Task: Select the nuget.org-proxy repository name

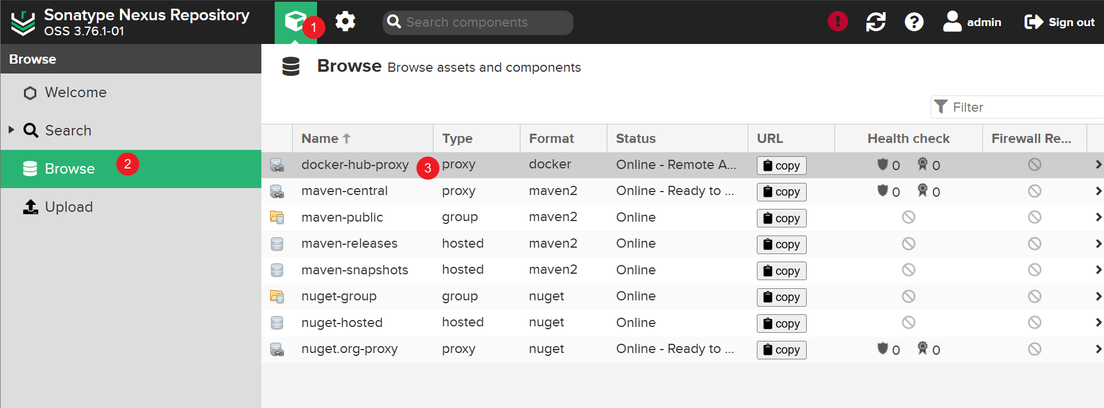Action: pyautogui.click(x=349, y=349)
